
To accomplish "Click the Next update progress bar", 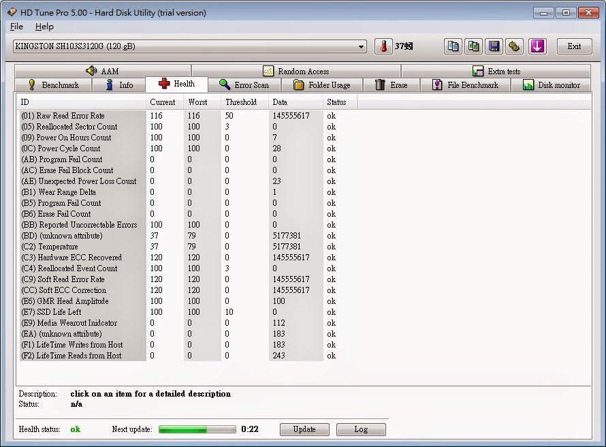I will (x=197, y=429).
